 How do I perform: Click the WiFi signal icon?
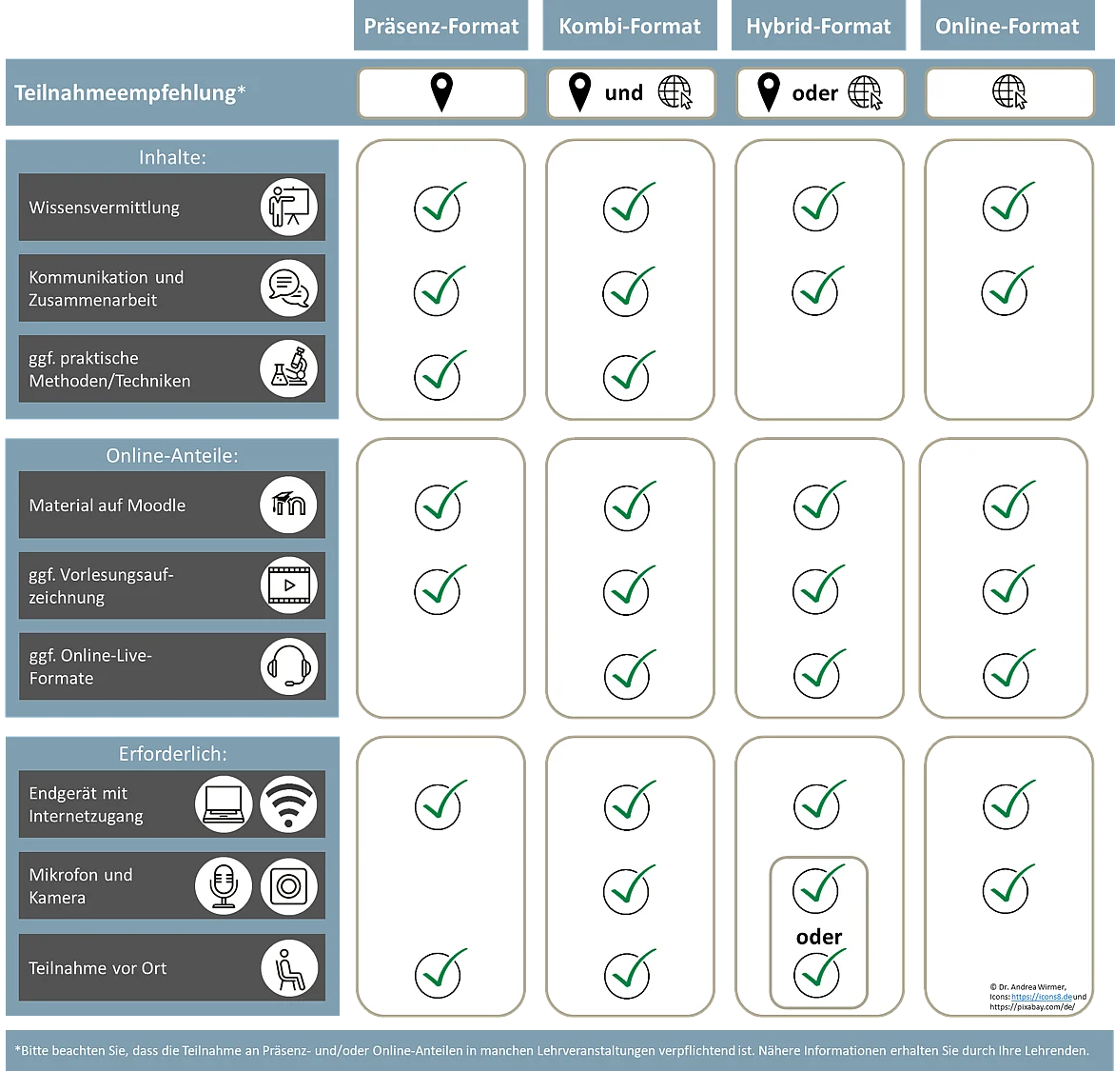point(288,804)
